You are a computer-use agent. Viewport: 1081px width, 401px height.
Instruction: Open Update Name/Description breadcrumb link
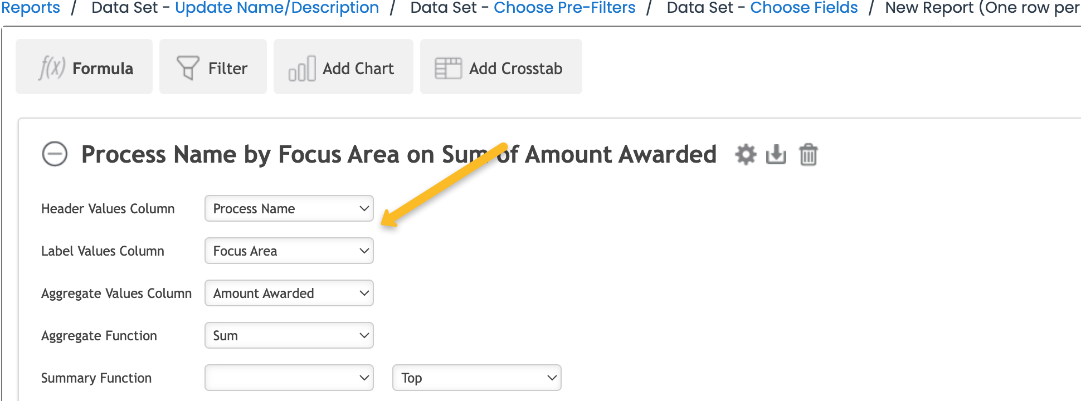(277, 8)
